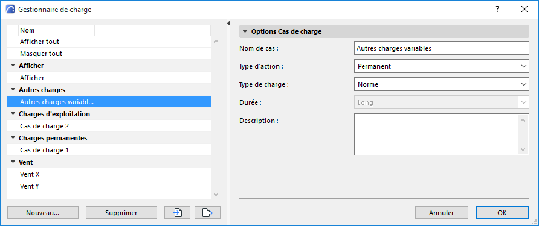Click the import load cases icon button
This screenshot has height=226, width=539.
click(x=178, y=213)
